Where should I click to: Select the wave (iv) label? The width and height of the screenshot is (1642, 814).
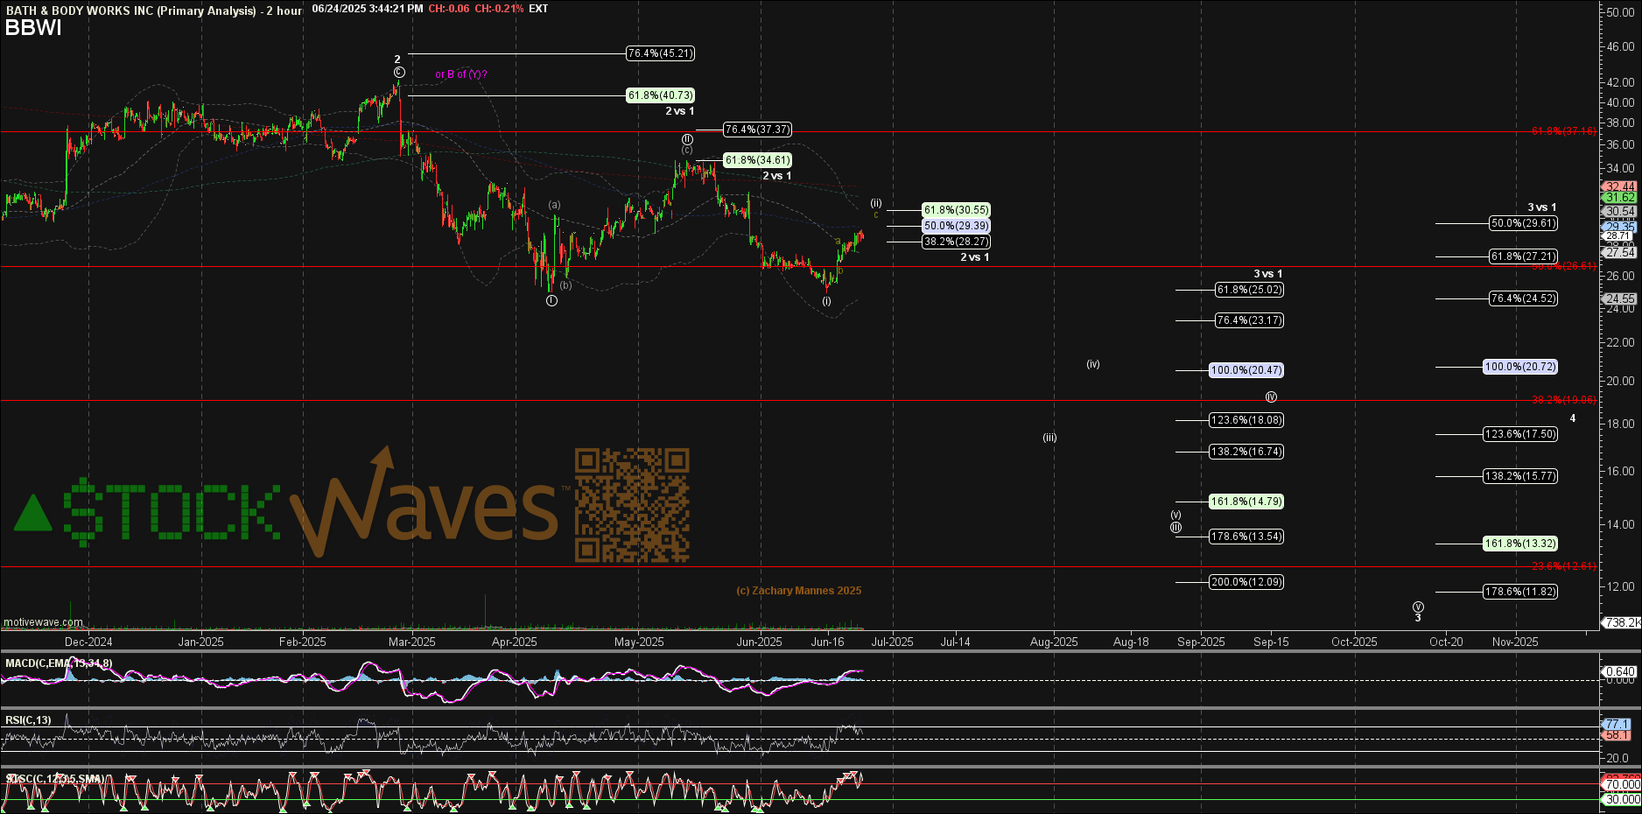click(x=1093, y=364)
